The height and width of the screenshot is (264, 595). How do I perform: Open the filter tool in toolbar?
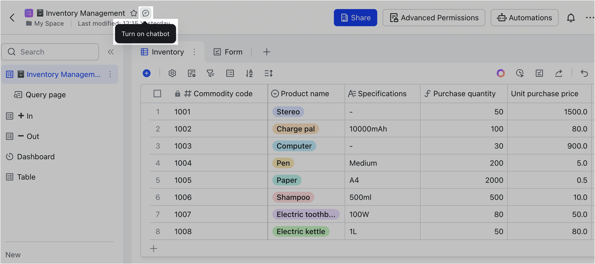[211, 73]
